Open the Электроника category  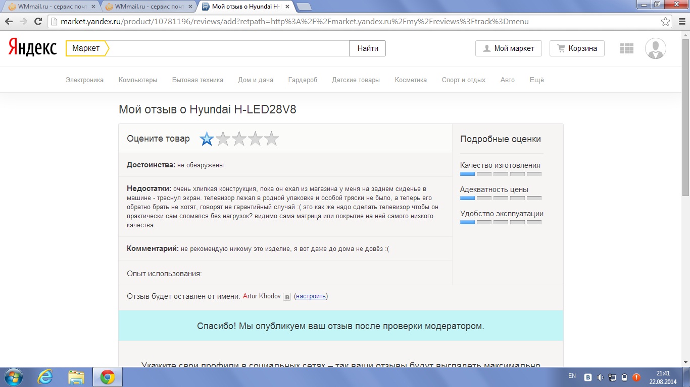84,80
